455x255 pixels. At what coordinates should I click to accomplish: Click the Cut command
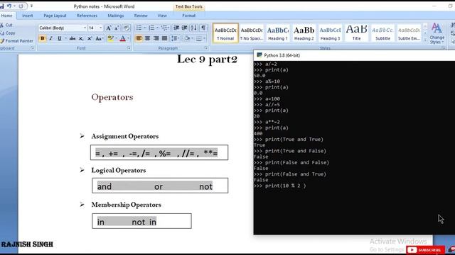click(x=6, y=25)
